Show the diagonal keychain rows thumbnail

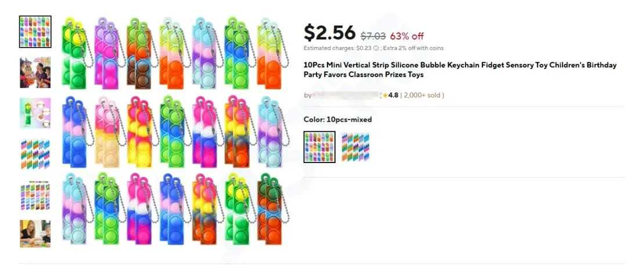point(35,154)
